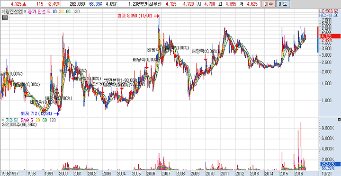Select the 종가 단순 indicator label
Screen dimensions: 341x176
[x=37, y=12]
